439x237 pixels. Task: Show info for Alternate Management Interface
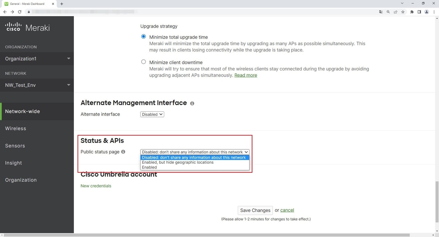pos(192,104)
